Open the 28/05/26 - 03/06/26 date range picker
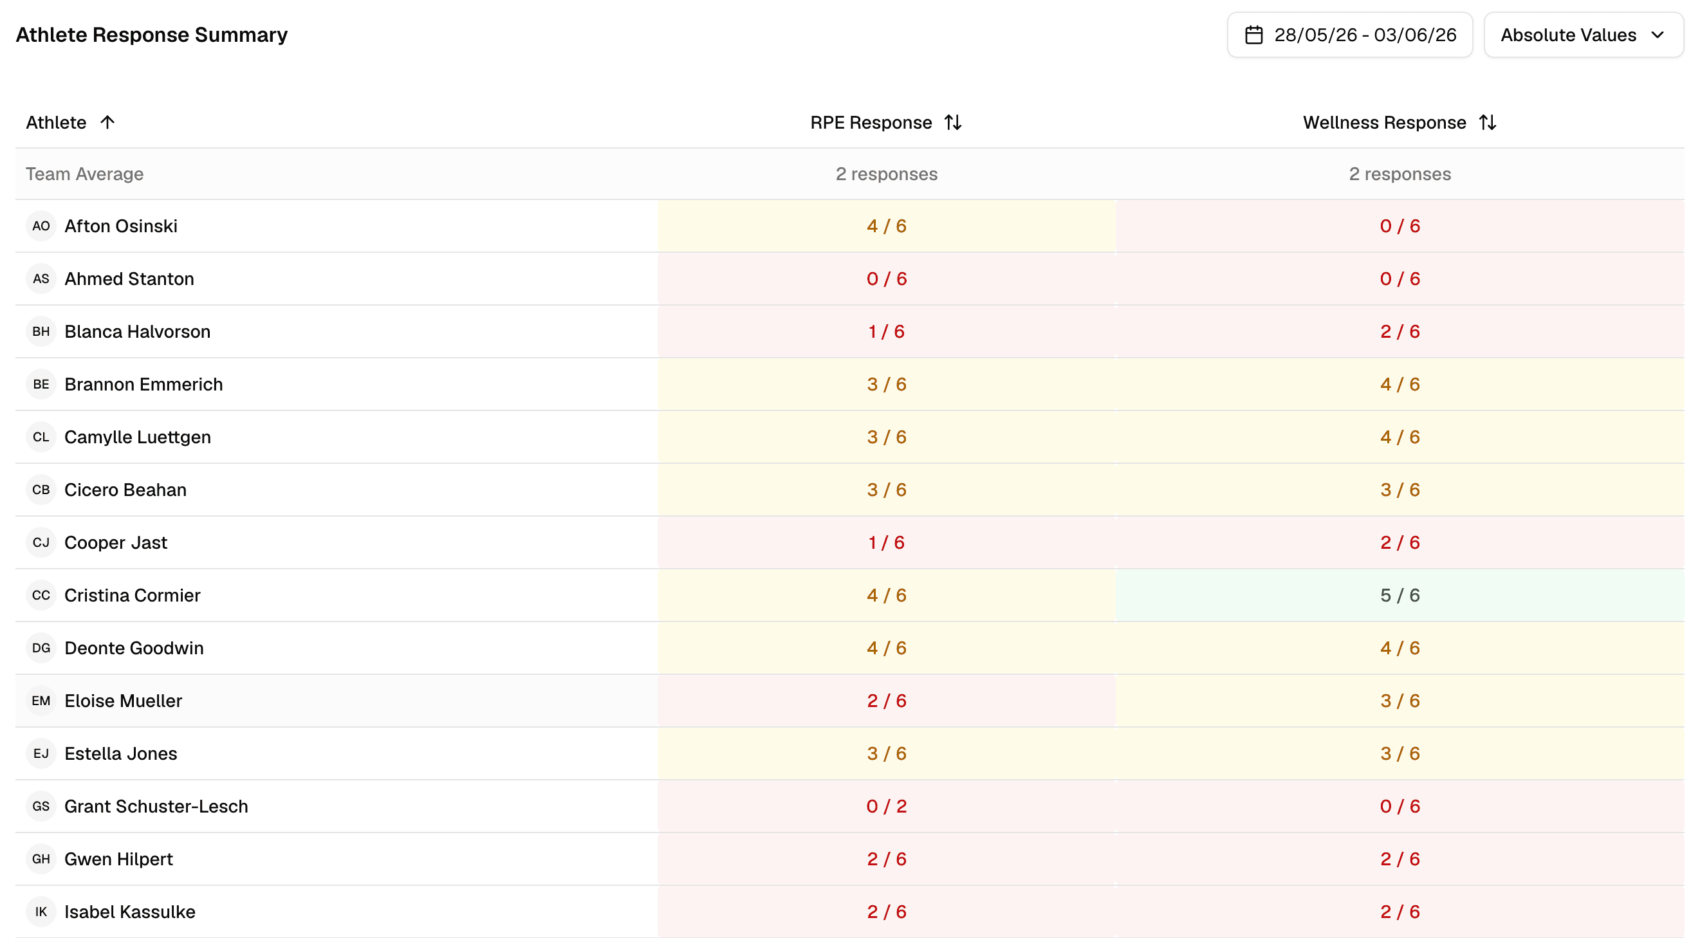The width and height of the screenshot is (1691, 938). 1350,35
